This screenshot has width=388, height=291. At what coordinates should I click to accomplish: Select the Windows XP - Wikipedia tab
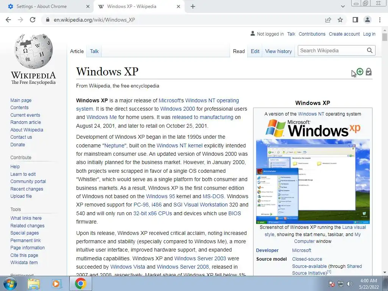pyautogui.click(x=131, y=6)
